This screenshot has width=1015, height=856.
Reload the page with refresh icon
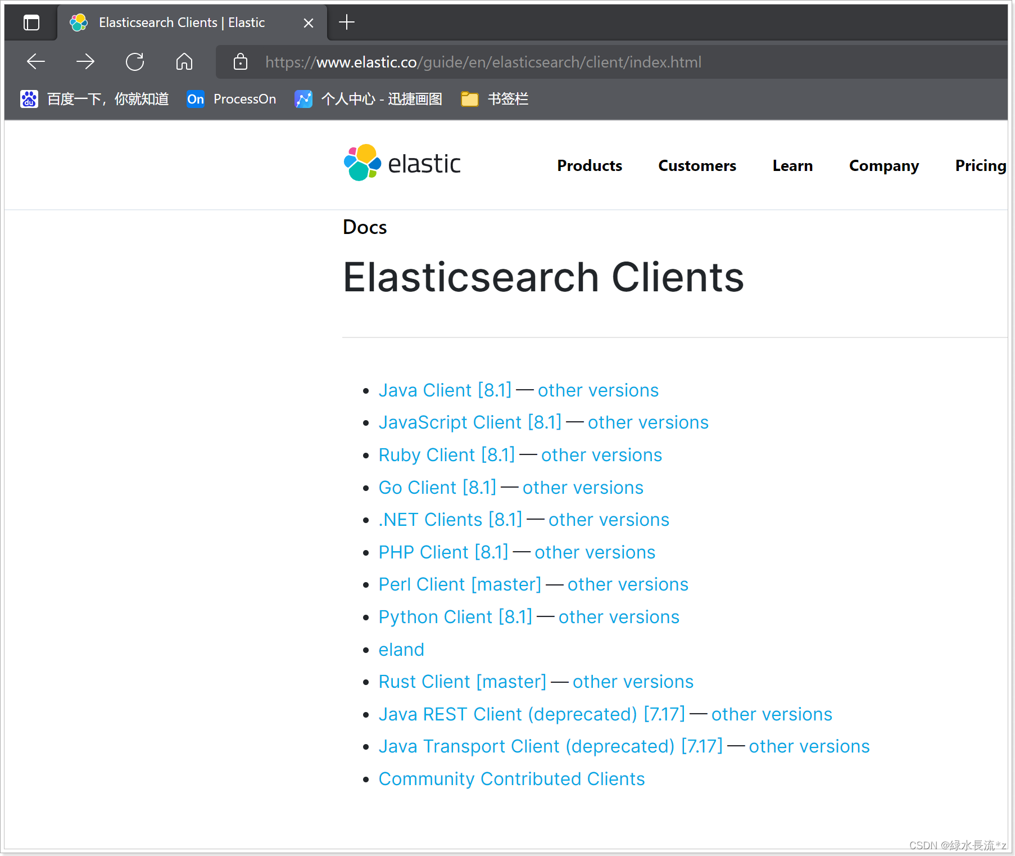click(135, 61)
